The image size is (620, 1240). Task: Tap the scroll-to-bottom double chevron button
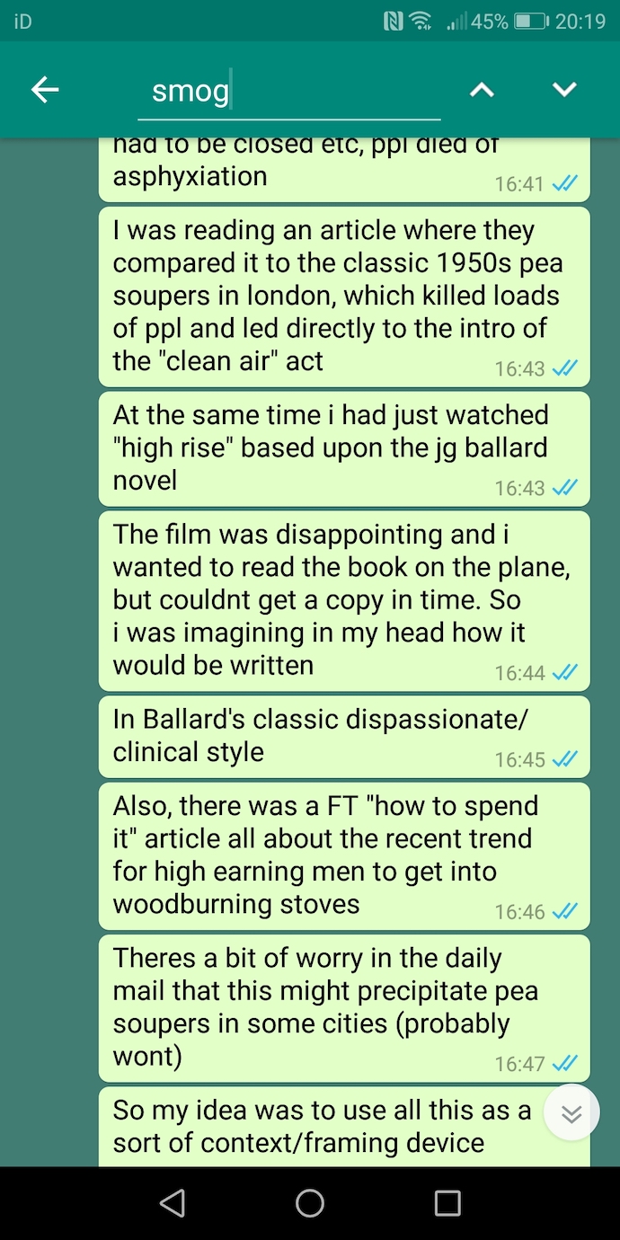(571, 1113)
